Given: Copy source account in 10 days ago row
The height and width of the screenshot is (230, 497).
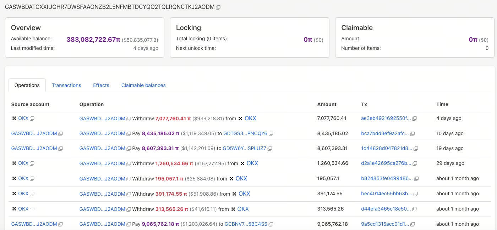Looking at the screenshot, I should tap(60, 134).
